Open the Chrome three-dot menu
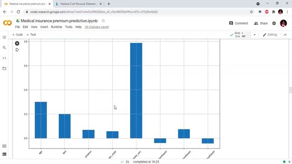Screen dimensions: 292x164 287,12
